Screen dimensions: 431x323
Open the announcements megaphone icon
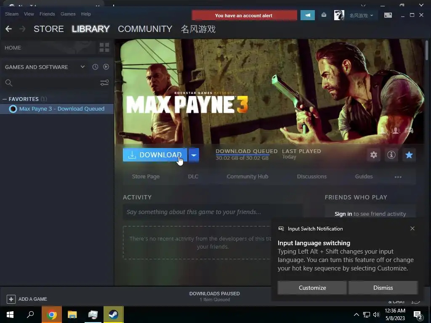pyautogui.click(x=308, y=16)
